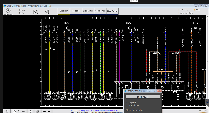This screenshot has height=113, width=209.
Task: Select the plus crosshair tool
Action: click(23, 111)
